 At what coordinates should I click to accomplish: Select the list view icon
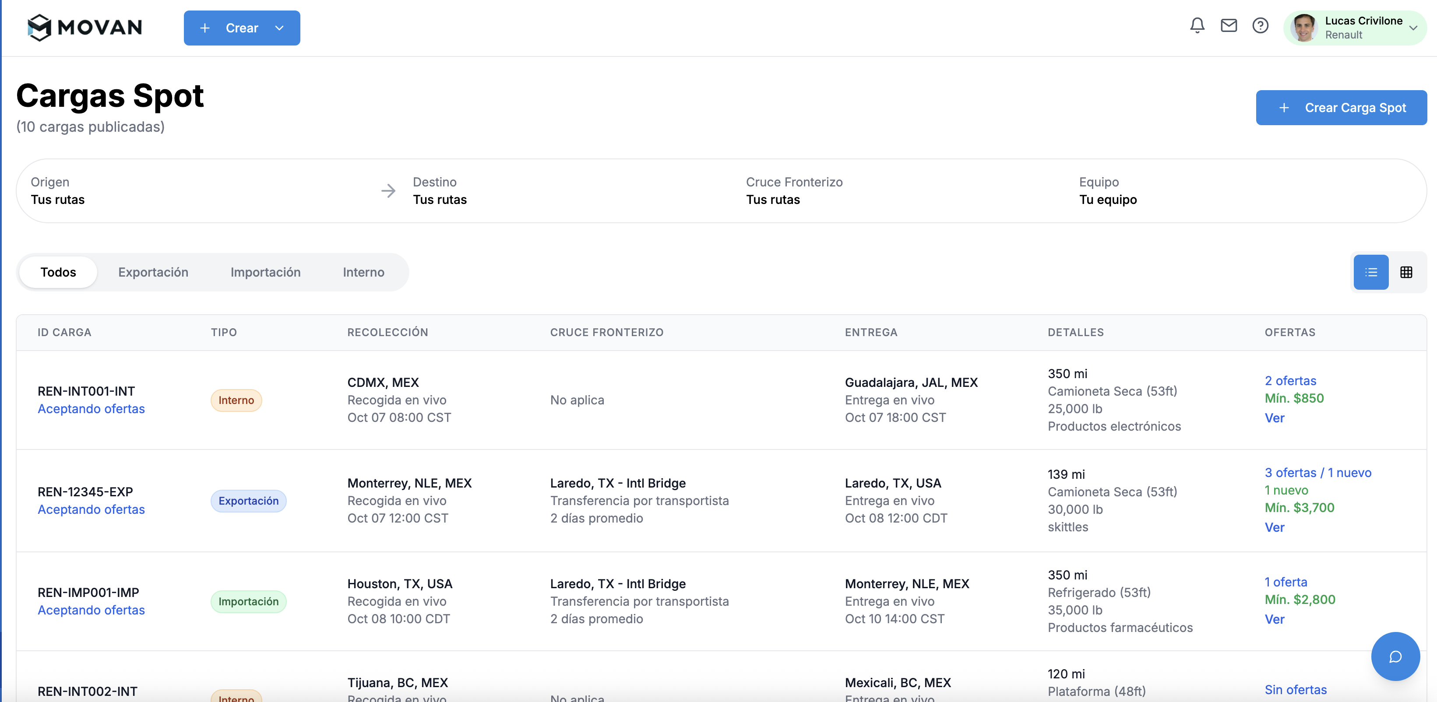point(1371,272)
